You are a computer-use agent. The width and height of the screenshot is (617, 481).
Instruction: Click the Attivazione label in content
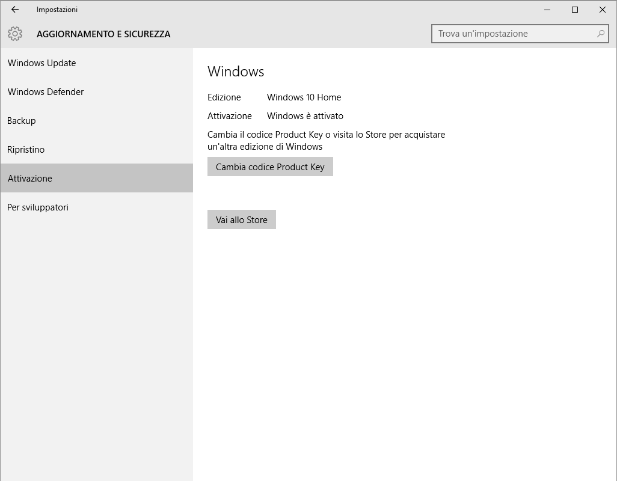[229, 116]
